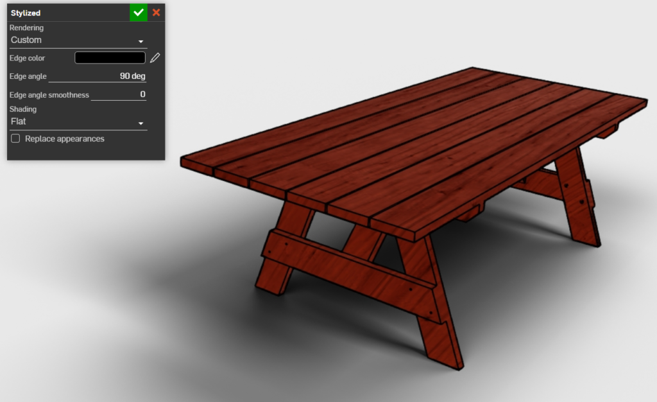Click the Edge angle smoothness label
Screen dimensions: 657x402
[49, 95]
